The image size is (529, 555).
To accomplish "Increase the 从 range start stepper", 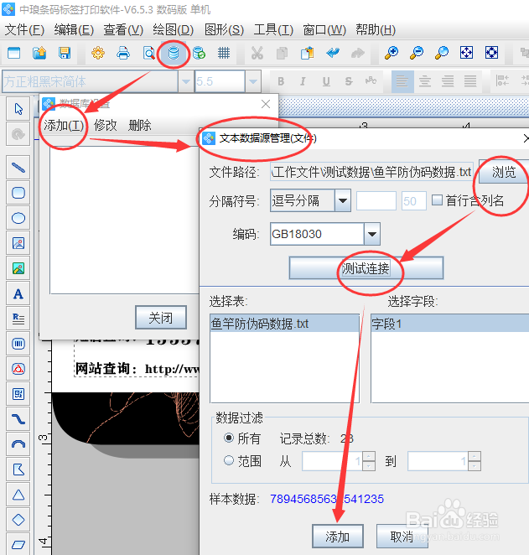I will (369, 456).
